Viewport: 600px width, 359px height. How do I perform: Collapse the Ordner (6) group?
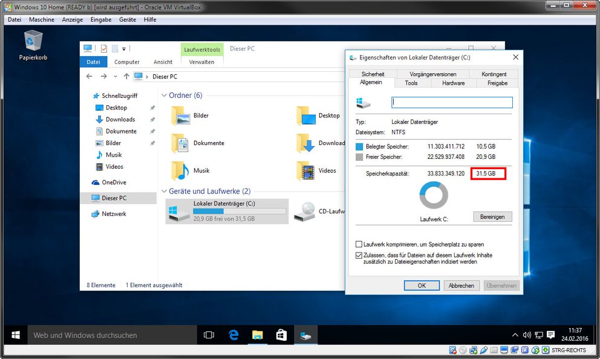coord(164,95)
